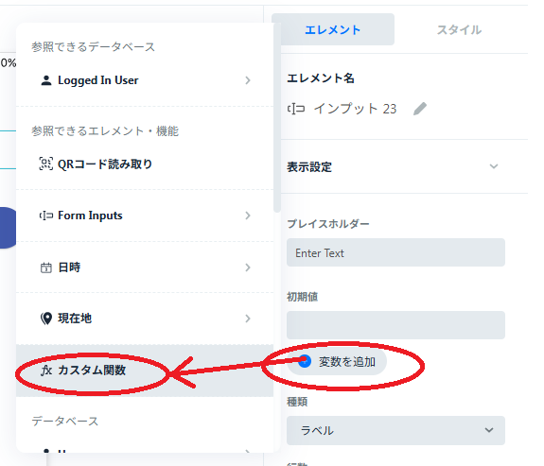The width and height of the screenshot is (544, 466).
Task: Click the fx icon for カスタム関数
Action: coord(46,371)
